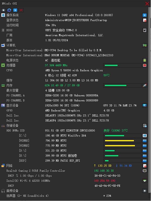Click the network icon beside 网络
The height and width of the screenshot is (201, 151).
(3, 166)
